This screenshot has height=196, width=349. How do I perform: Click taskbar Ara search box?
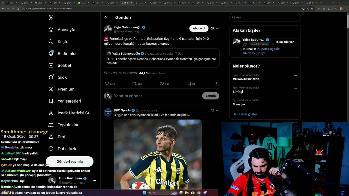[163, 193]
